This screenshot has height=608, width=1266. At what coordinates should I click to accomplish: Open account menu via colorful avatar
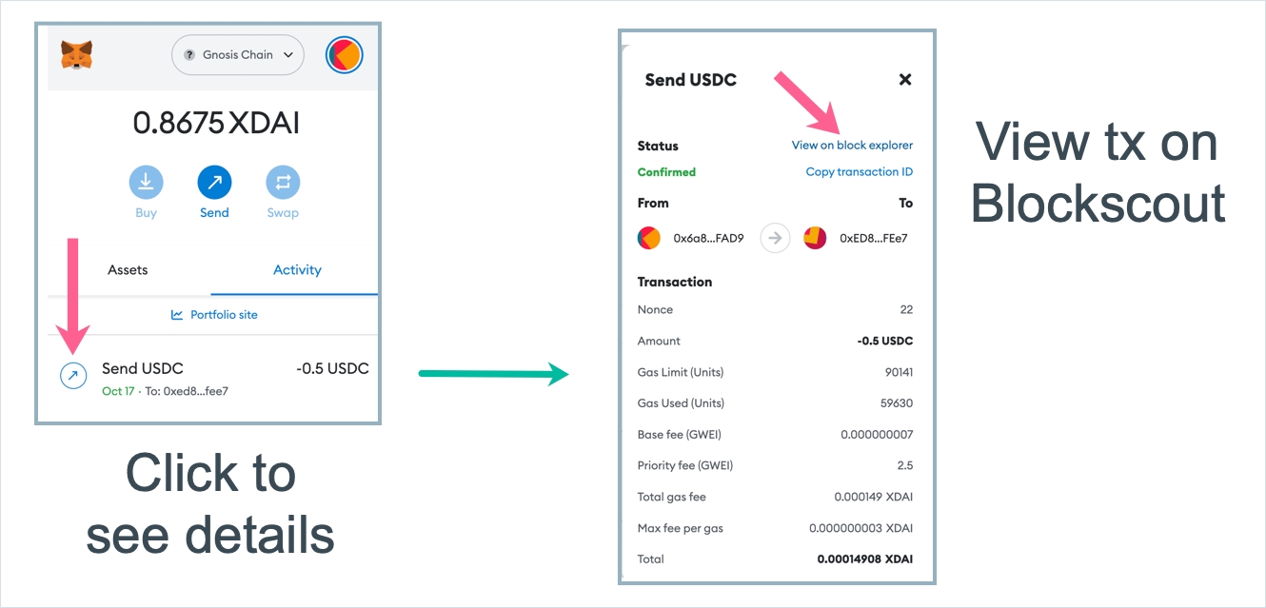344,55
